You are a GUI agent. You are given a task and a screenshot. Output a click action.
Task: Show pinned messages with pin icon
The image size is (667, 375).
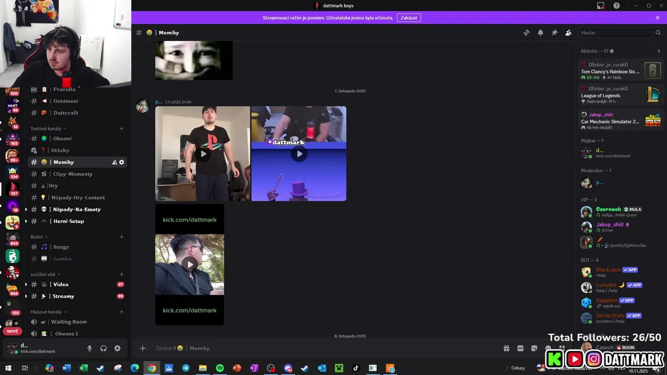click(554, 32)
